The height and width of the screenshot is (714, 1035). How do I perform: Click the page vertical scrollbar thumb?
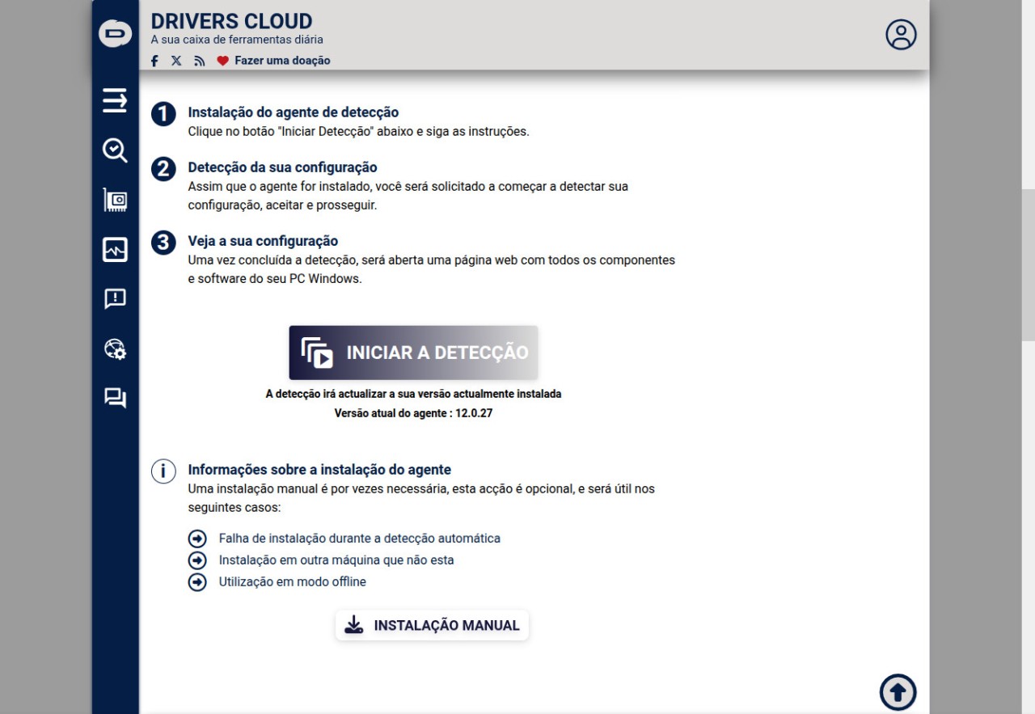click(x=1028, y=264)
